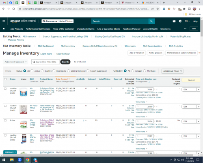This screenshot has width=203, height=163.
Task: Click the Add a Variation button
Action: pos(136,53)
